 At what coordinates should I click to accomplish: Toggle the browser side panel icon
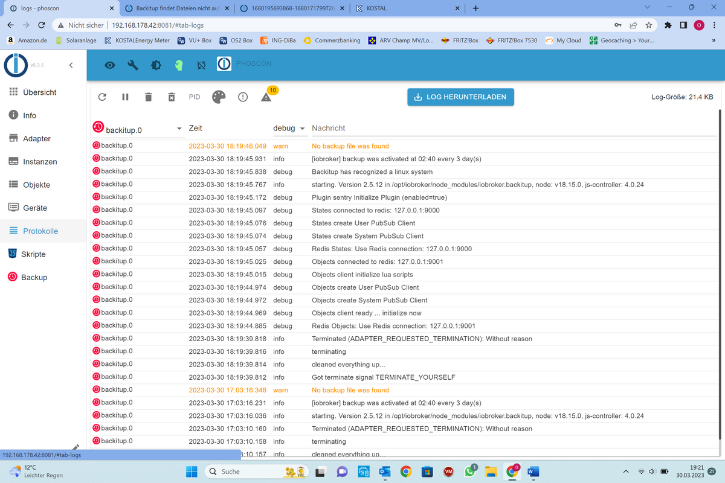tap(683, 25)
